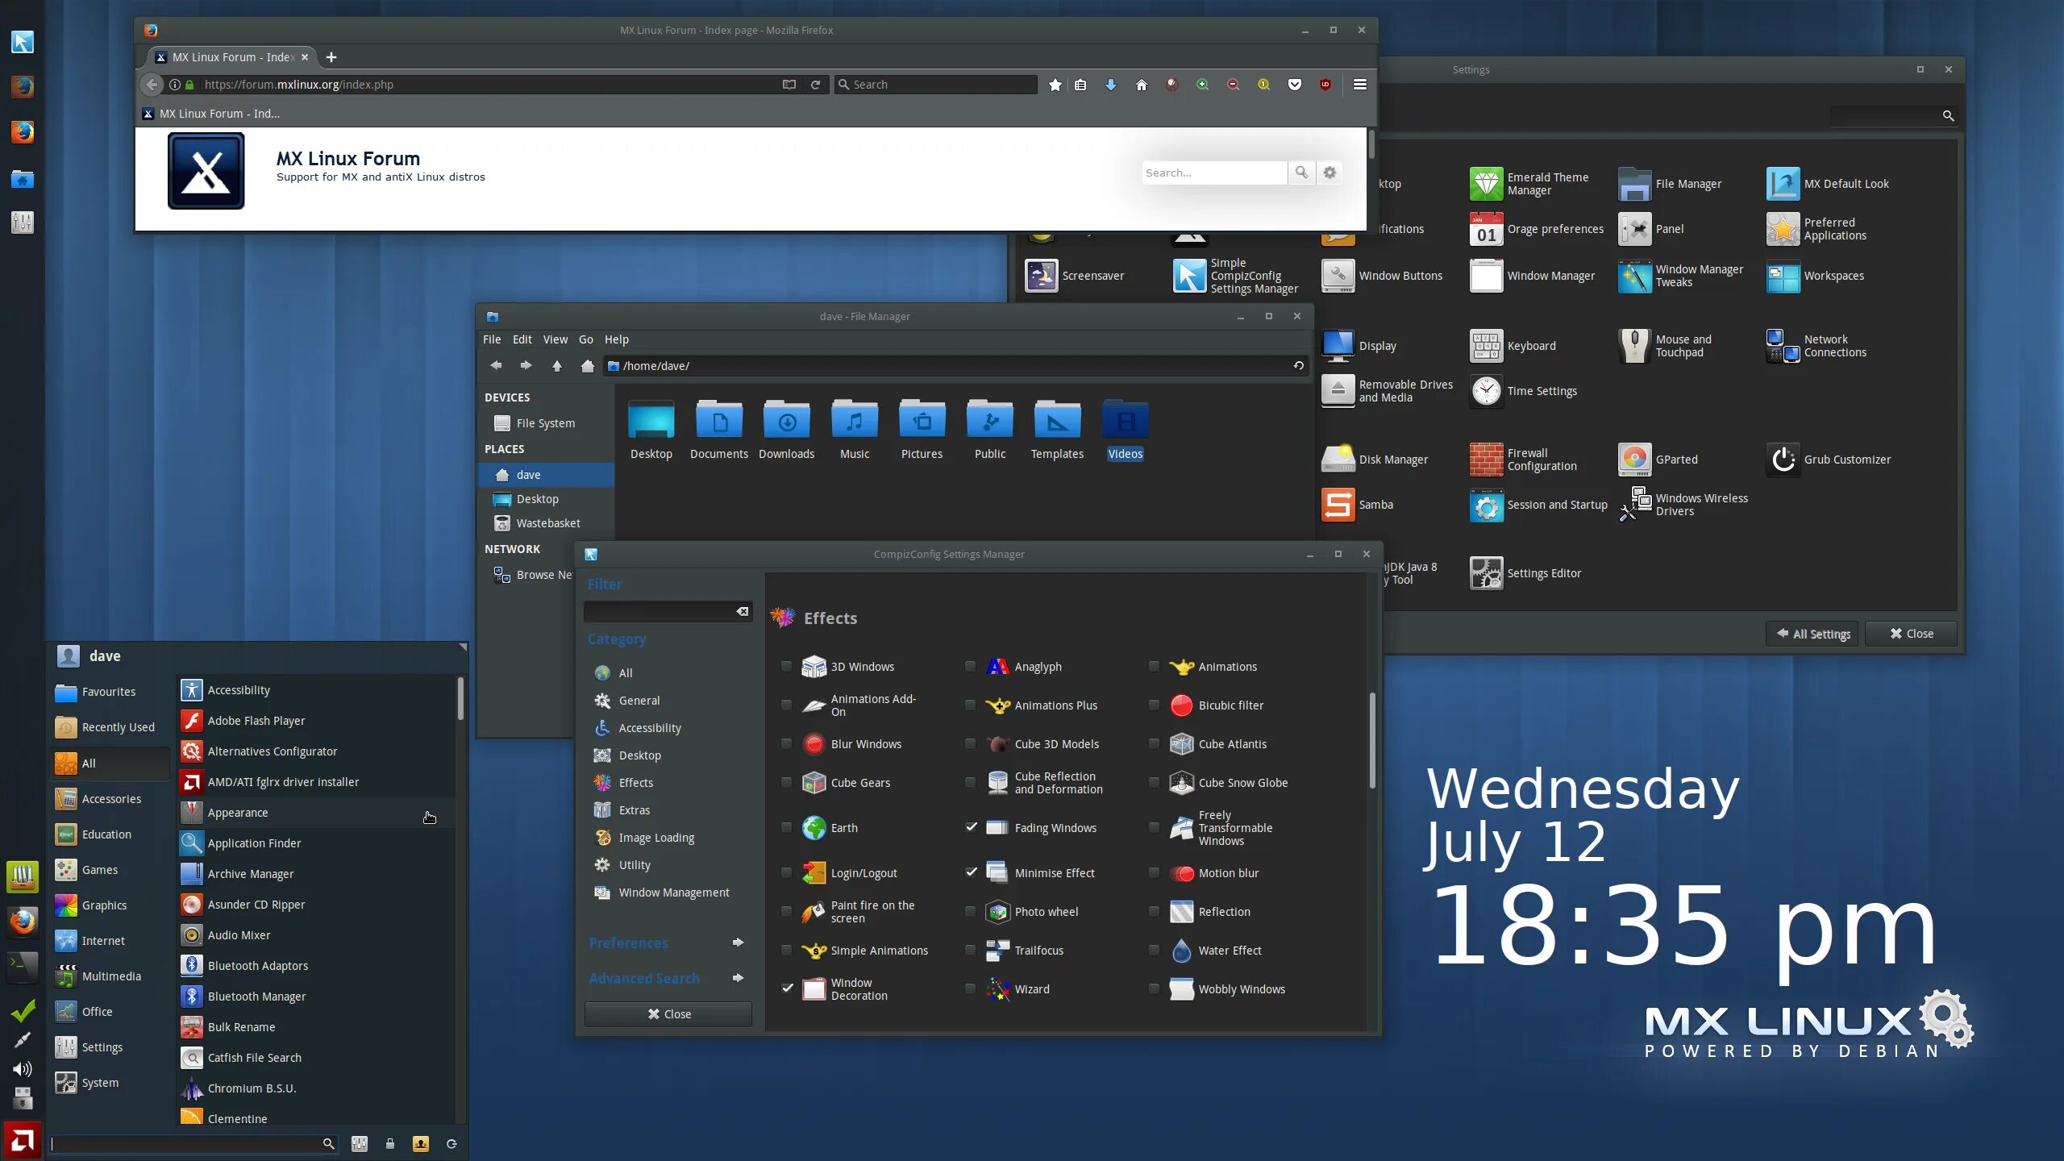Click the Close button in CompizConfig
Viewport: 2064px width, 1161px height.
668,1012
